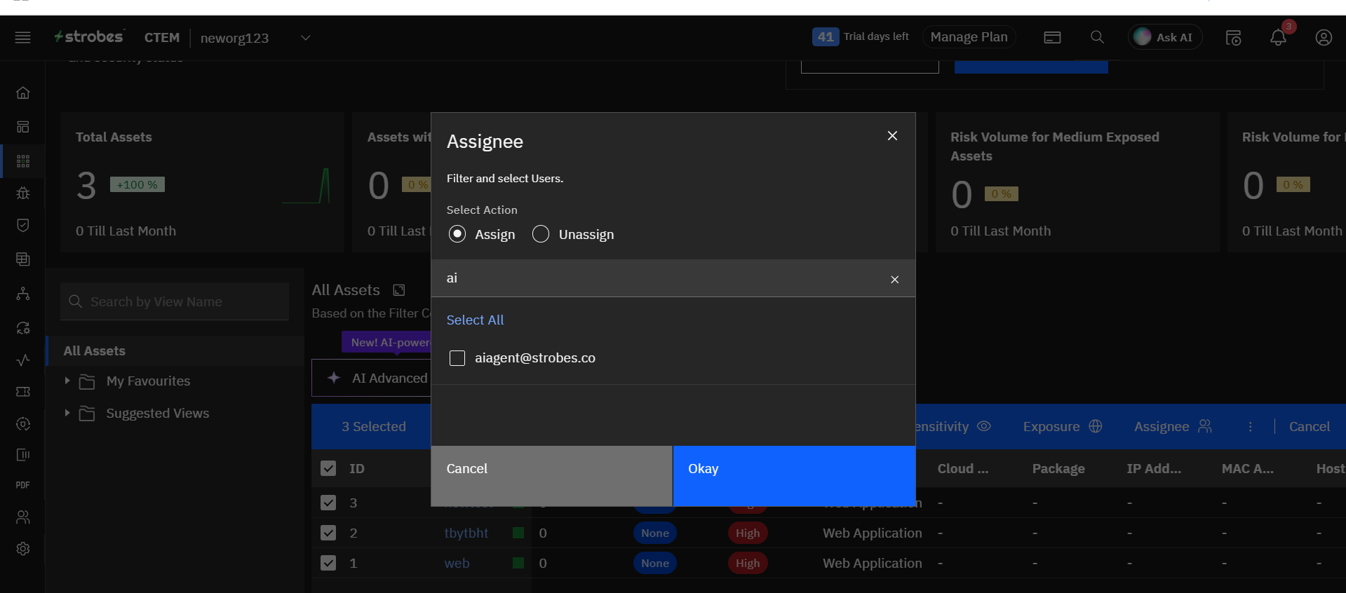Click the PDF reports sidebar icon

point(23,485)
